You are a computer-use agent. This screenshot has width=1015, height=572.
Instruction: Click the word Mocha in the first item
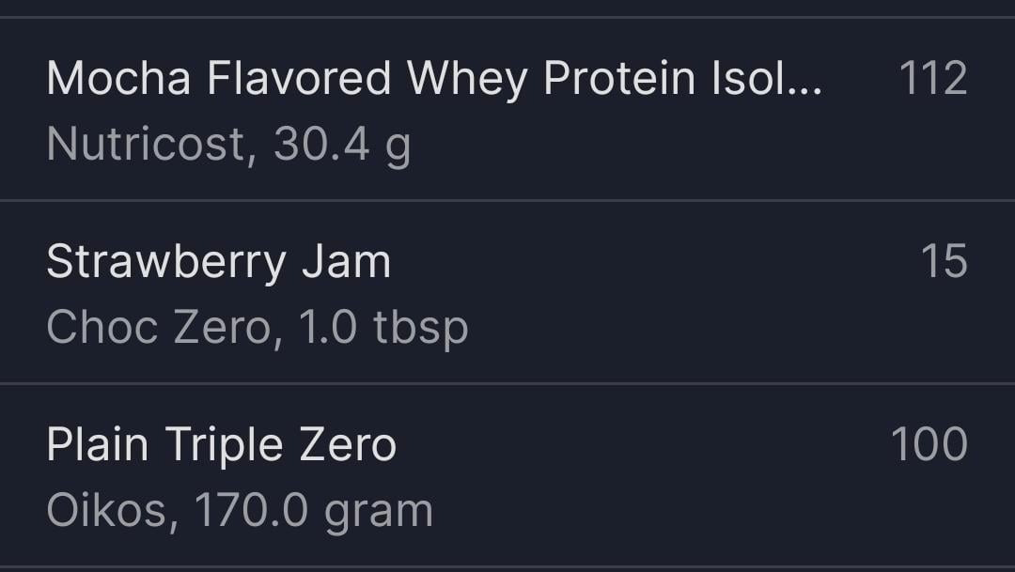[118, 79]
